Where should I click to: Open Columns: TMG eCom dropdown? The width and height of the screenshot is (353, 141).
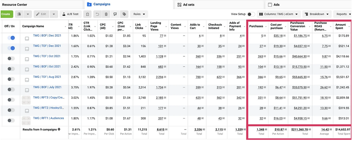click(x=279, y=14)
